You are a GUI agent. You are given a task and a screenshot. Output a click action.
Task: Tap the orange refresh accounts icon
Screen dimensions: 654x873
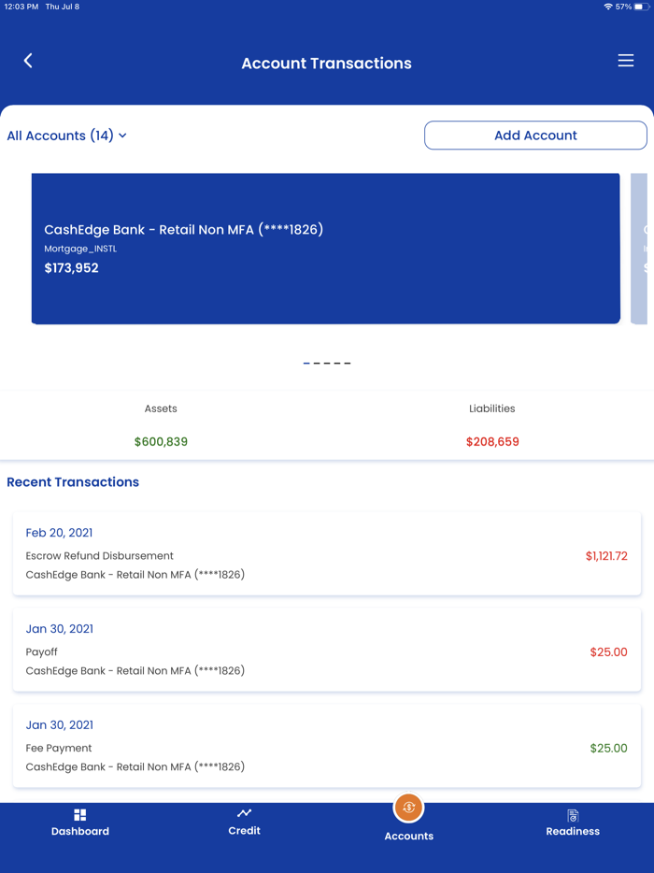(408, 807)
